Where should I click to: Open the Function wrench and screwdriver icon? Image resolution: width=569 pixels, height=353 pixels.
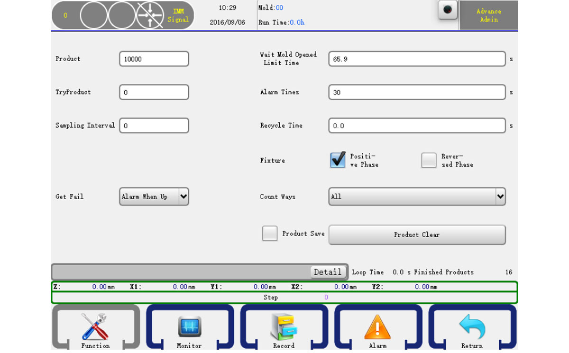coord(95,327)
